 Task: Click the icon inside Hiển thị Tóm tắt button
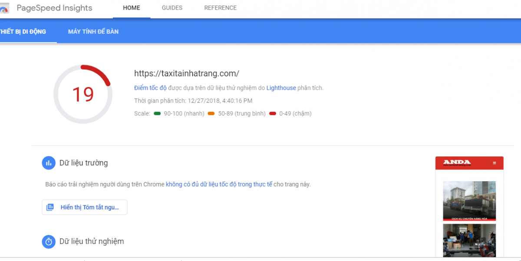[x=50, y=207]
